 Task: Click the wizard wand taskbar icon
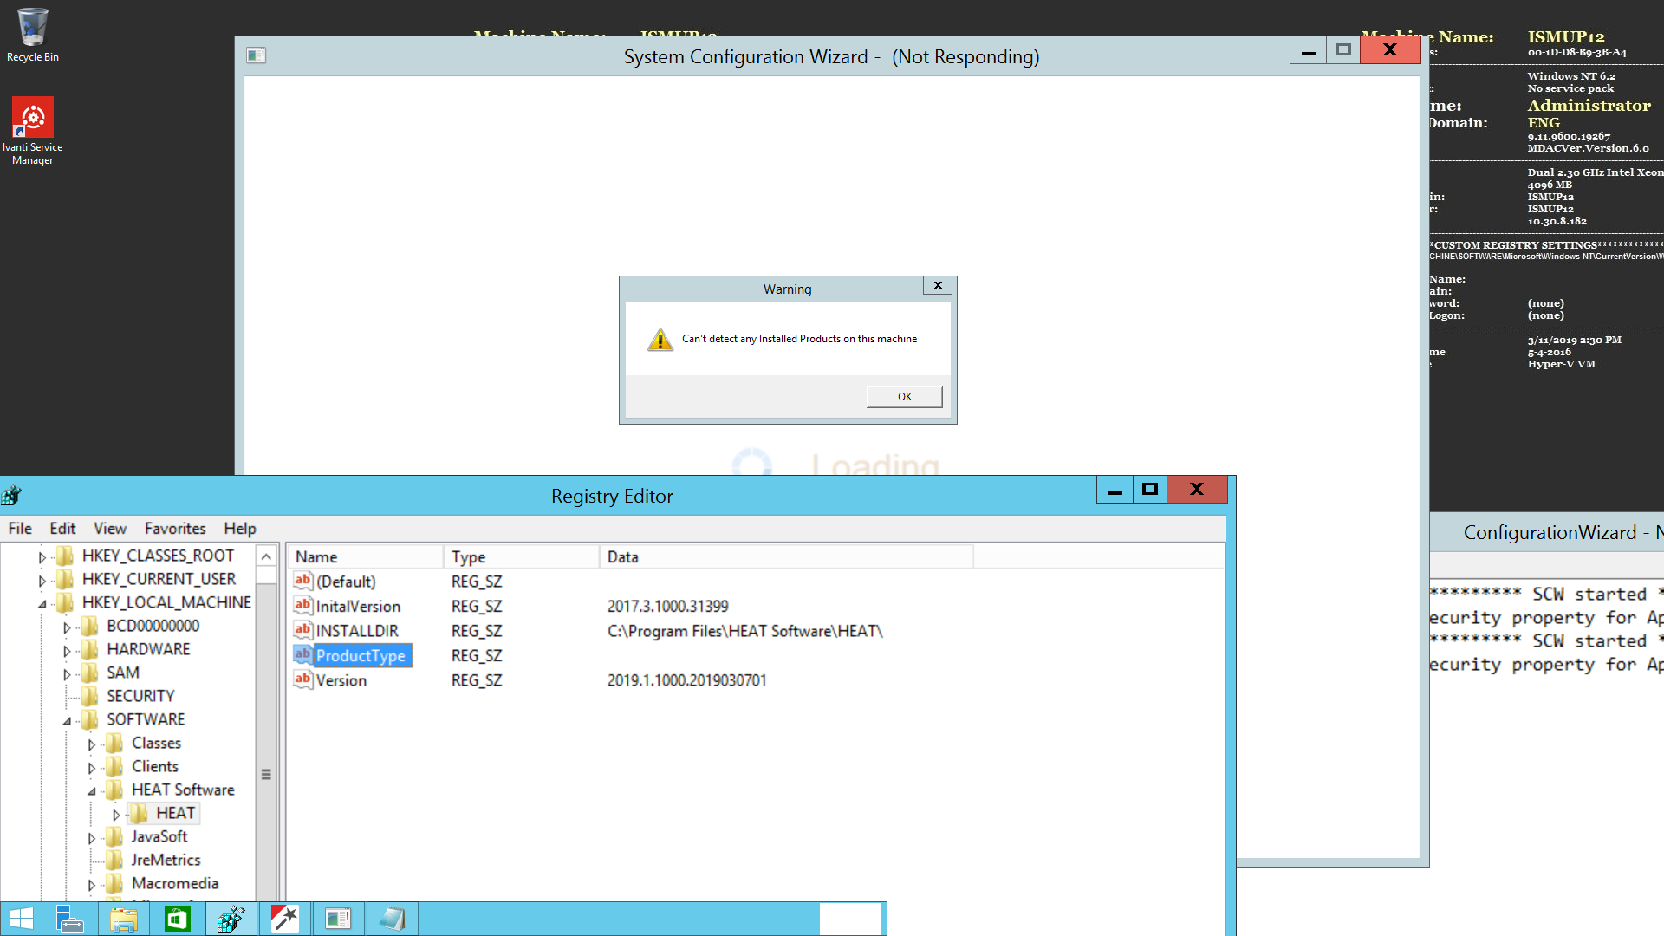click(284, 919)
